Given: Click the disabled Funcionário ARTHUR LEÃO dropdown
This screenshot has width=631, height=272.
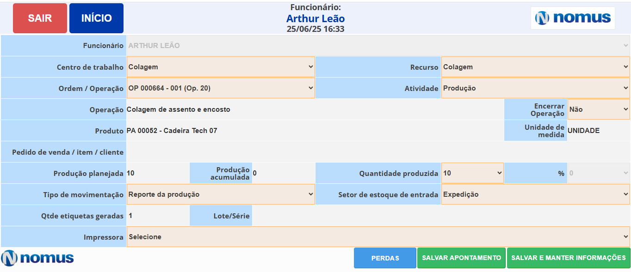Looking at the screenshot, I should [x=378, y=46].
